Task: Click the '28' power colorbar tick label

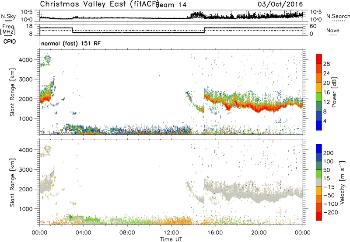Action: tap(326, 64)
